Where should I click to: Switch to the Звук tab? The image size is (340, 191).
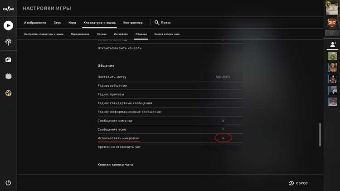(x=57, y=23)
